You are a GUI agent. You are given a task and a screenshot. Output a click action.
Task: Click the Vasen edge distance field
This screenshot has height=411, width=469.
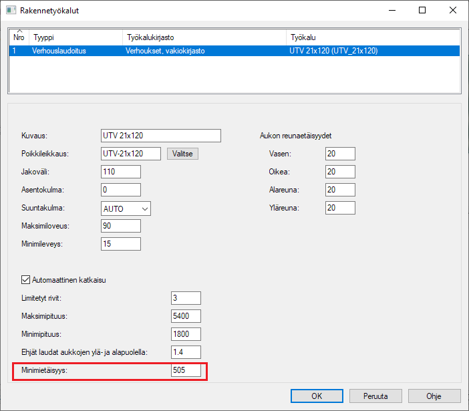340,154
